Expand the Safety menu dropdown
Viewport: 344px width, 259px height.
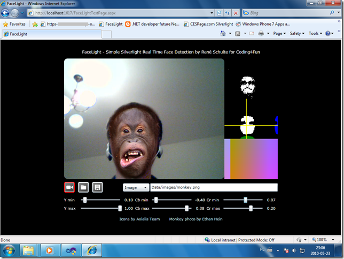[296, 33]
